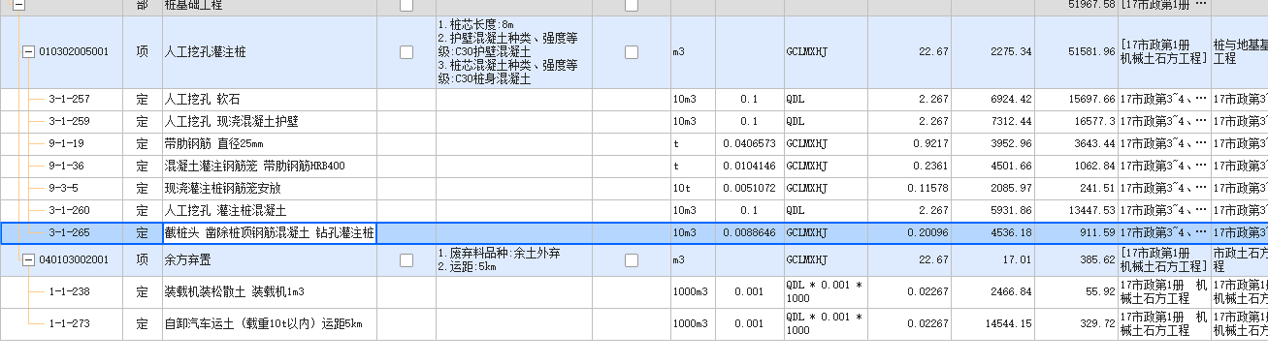Tick first checkbox in 桩基础工程 row

coord(406,5)
